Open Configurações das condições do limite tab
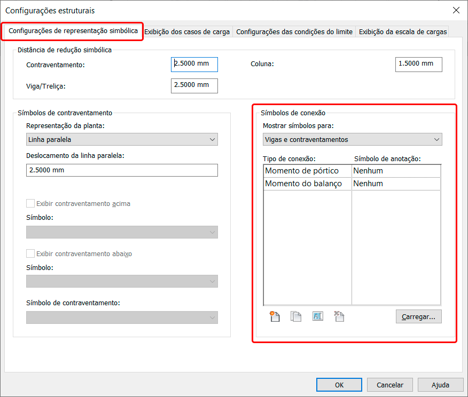This screenshot has height=397, width=468. pyautogui.click(x=294, y=31)
